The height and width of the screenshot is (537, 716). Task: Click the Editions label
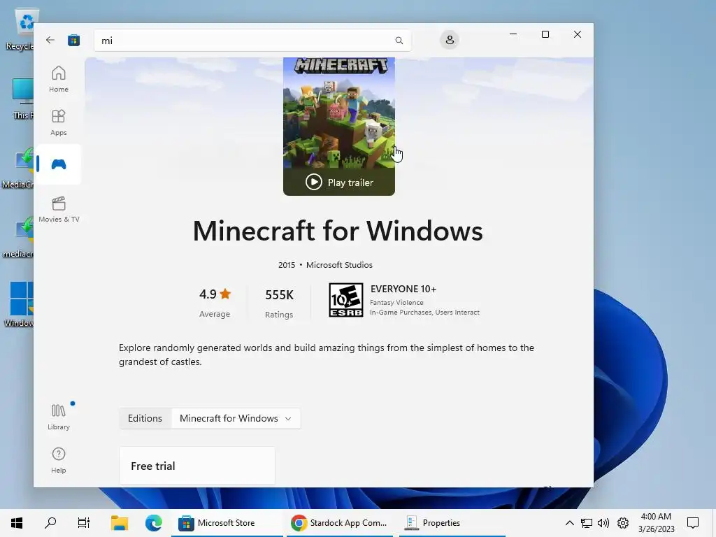click(x=145, y=418)
